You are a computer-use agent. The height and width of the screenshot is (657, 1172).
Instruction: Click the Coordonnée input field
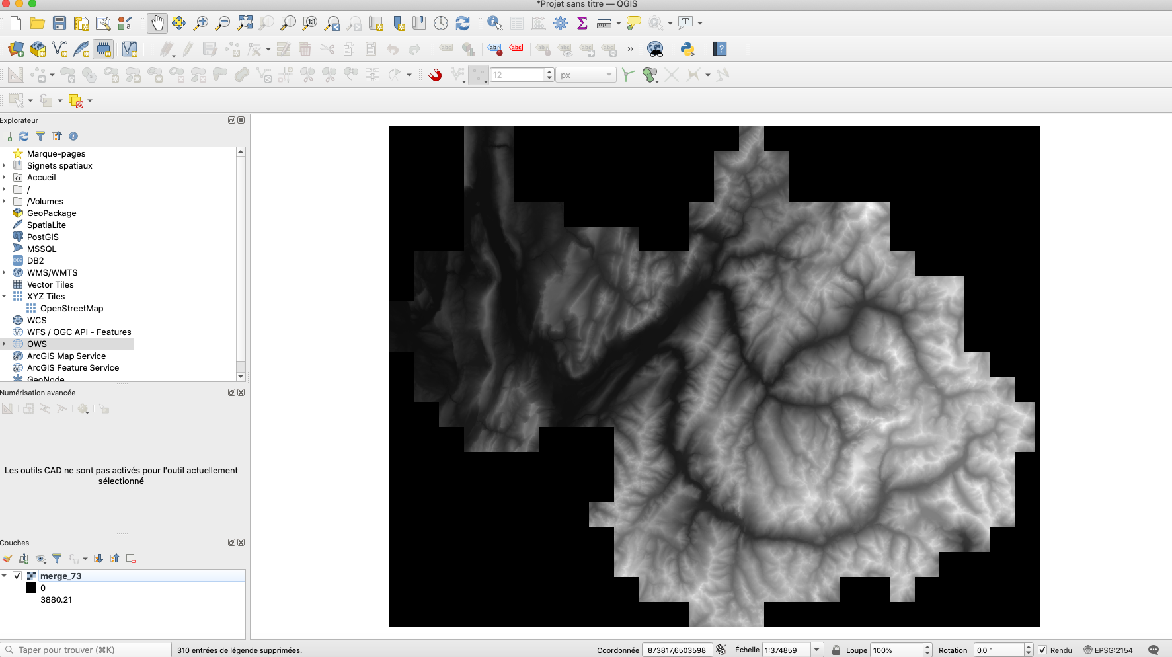click(x=677, y=650)
